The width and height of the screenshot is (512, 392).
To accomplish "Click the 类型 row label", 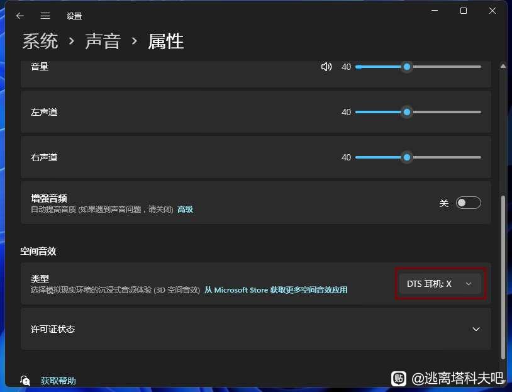I will (40, 279).
